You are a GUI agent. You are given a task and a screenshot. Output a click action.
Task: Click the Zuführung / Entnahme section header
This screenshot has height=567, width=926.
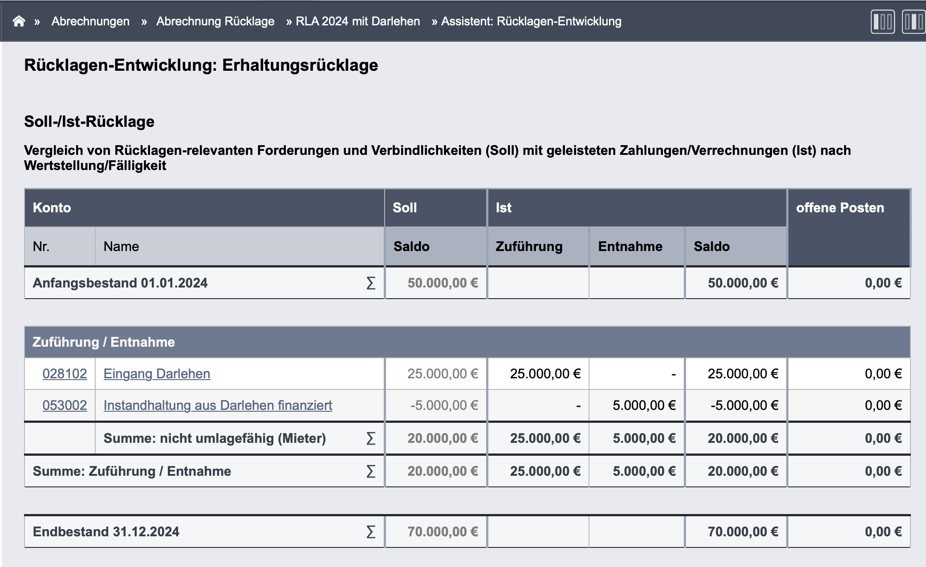tap(467, 342)
